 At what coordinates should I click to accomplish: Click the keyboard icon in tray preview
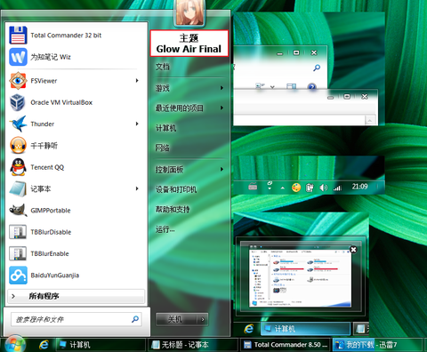point(253,187)
